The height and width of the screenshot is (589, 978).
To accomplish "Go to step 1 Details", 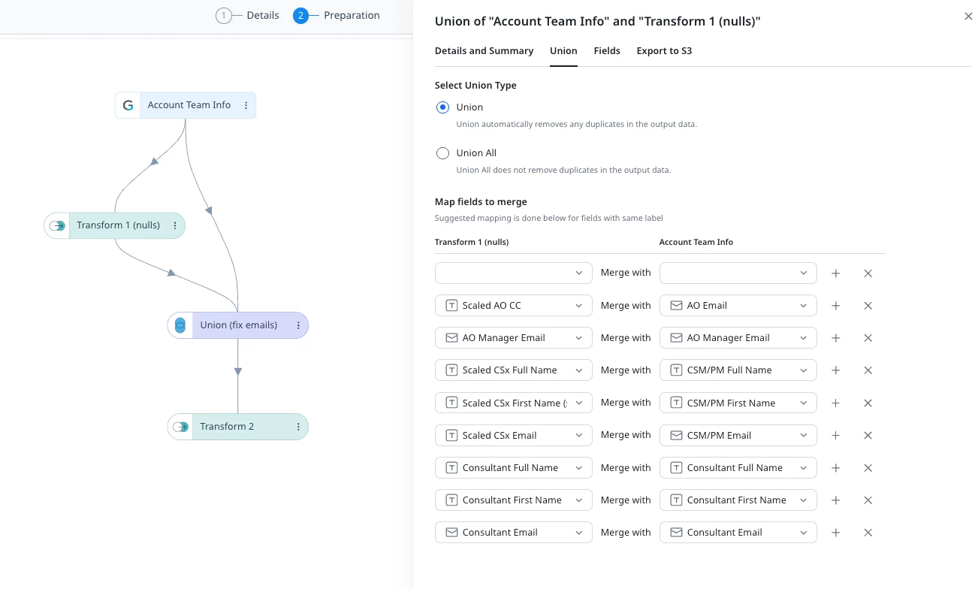I will (x=247, y=16).
